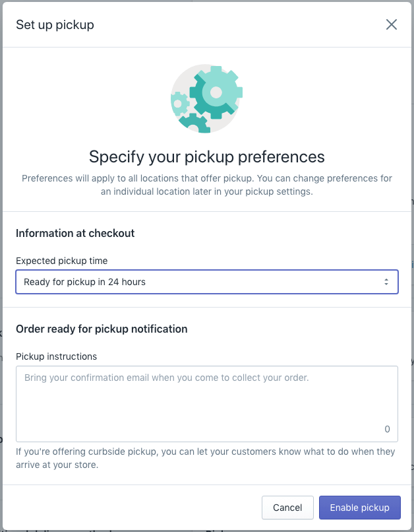The image size is (414, 532).
Task: Click the curbside pickup help text
Action: click(x=205, y=458)
